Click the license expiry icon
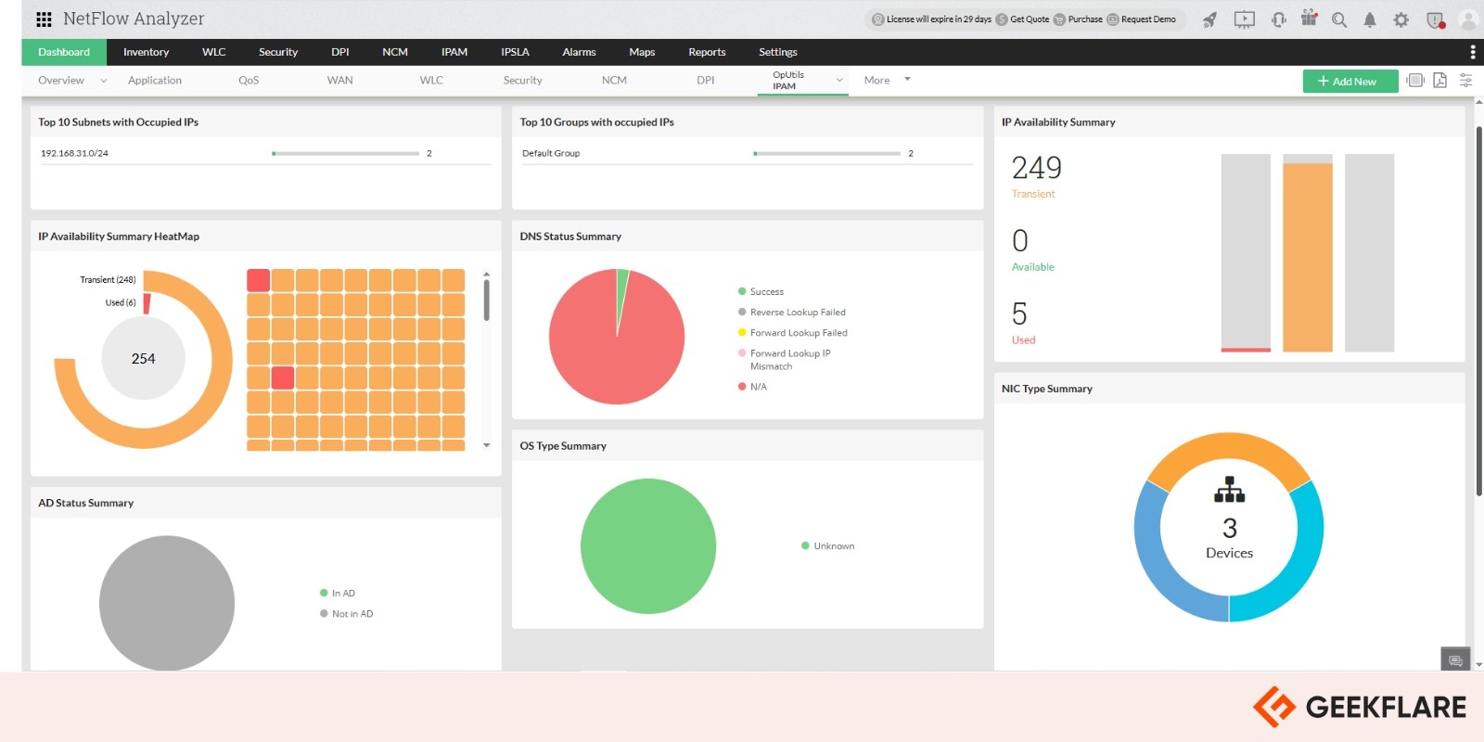The height and width of the screenshot is (742, 1484). pos(877,19)
